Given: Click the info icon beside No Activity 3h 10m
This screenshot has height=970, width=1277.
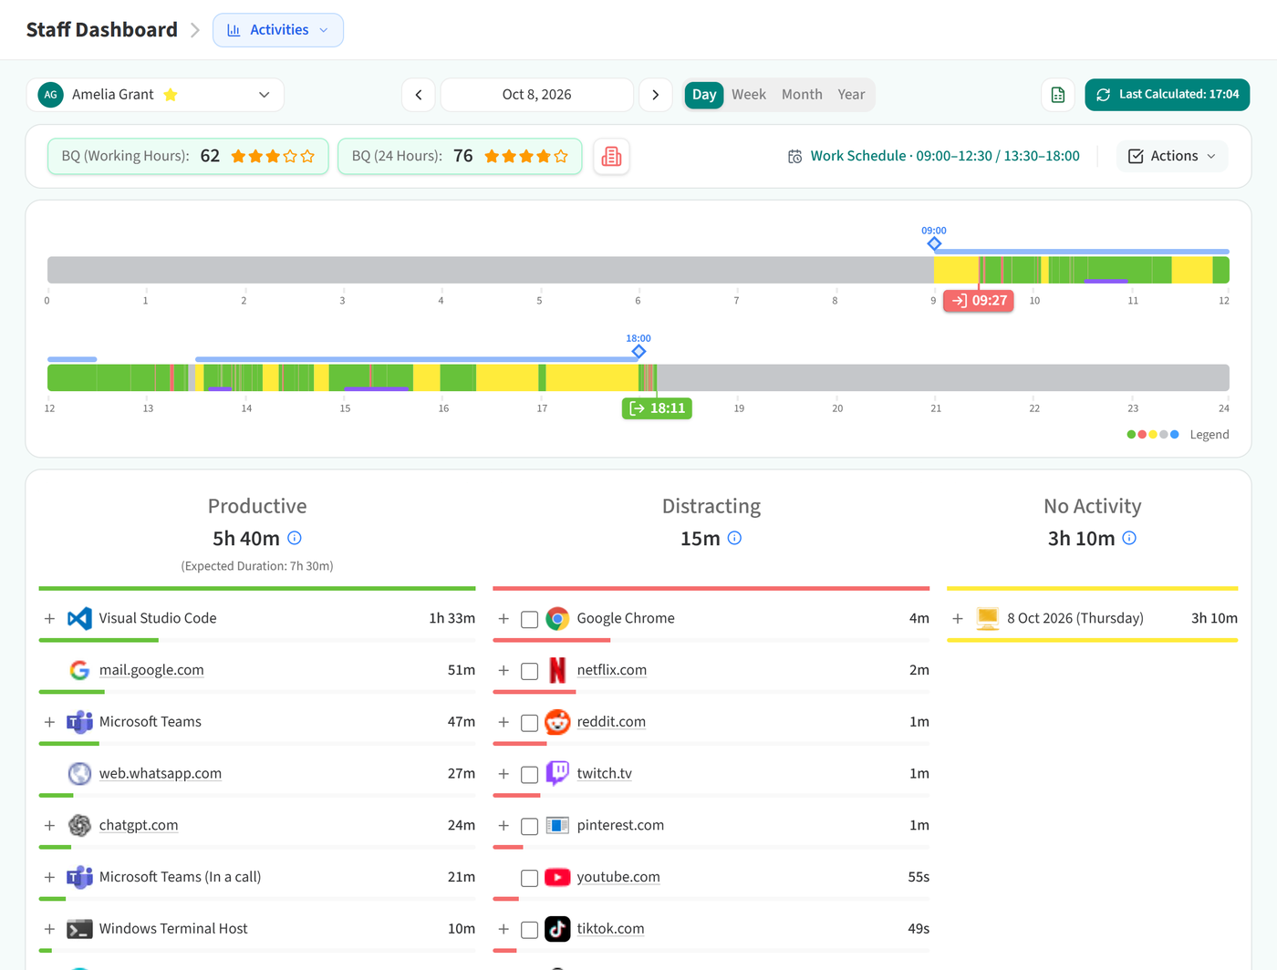Looking at the screenshot, I should point(1129,538).
